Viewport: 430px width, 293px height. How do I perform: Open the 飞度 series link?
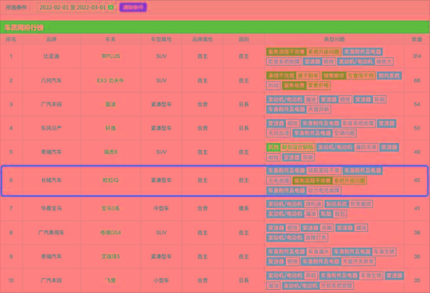[x=110, y=280]
